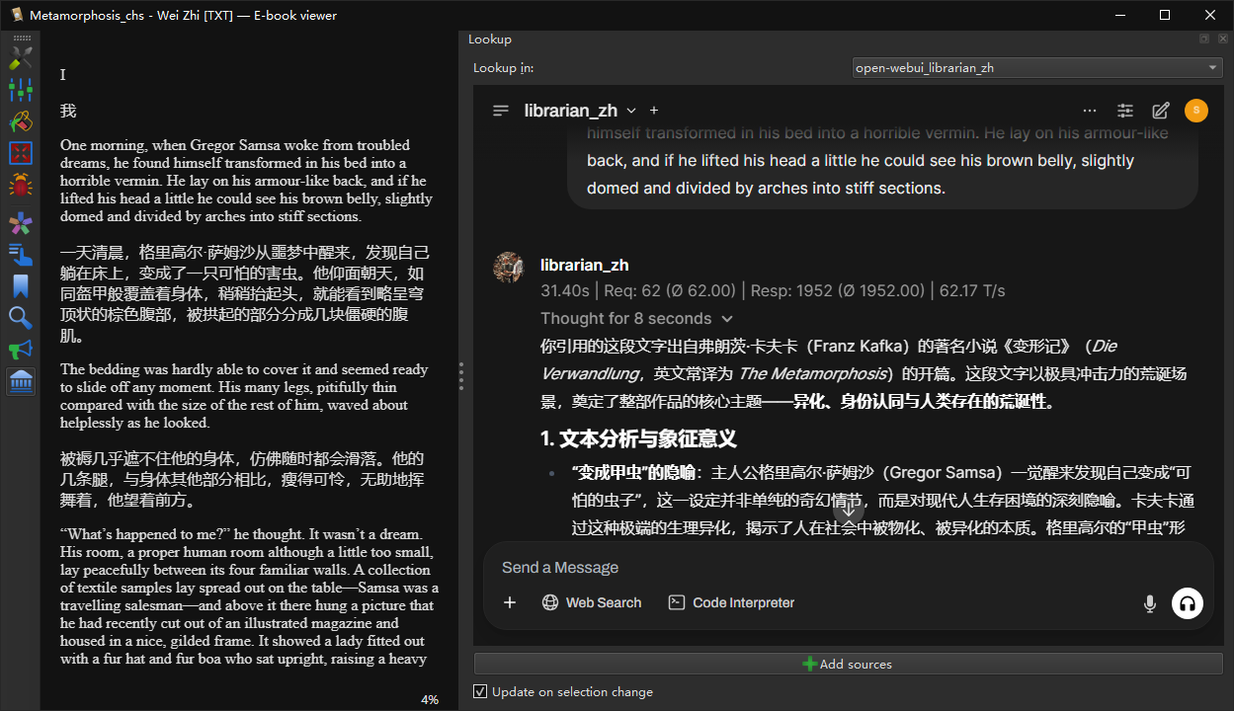Click the 4% reading progress indicator

click(x=430, y=699)
